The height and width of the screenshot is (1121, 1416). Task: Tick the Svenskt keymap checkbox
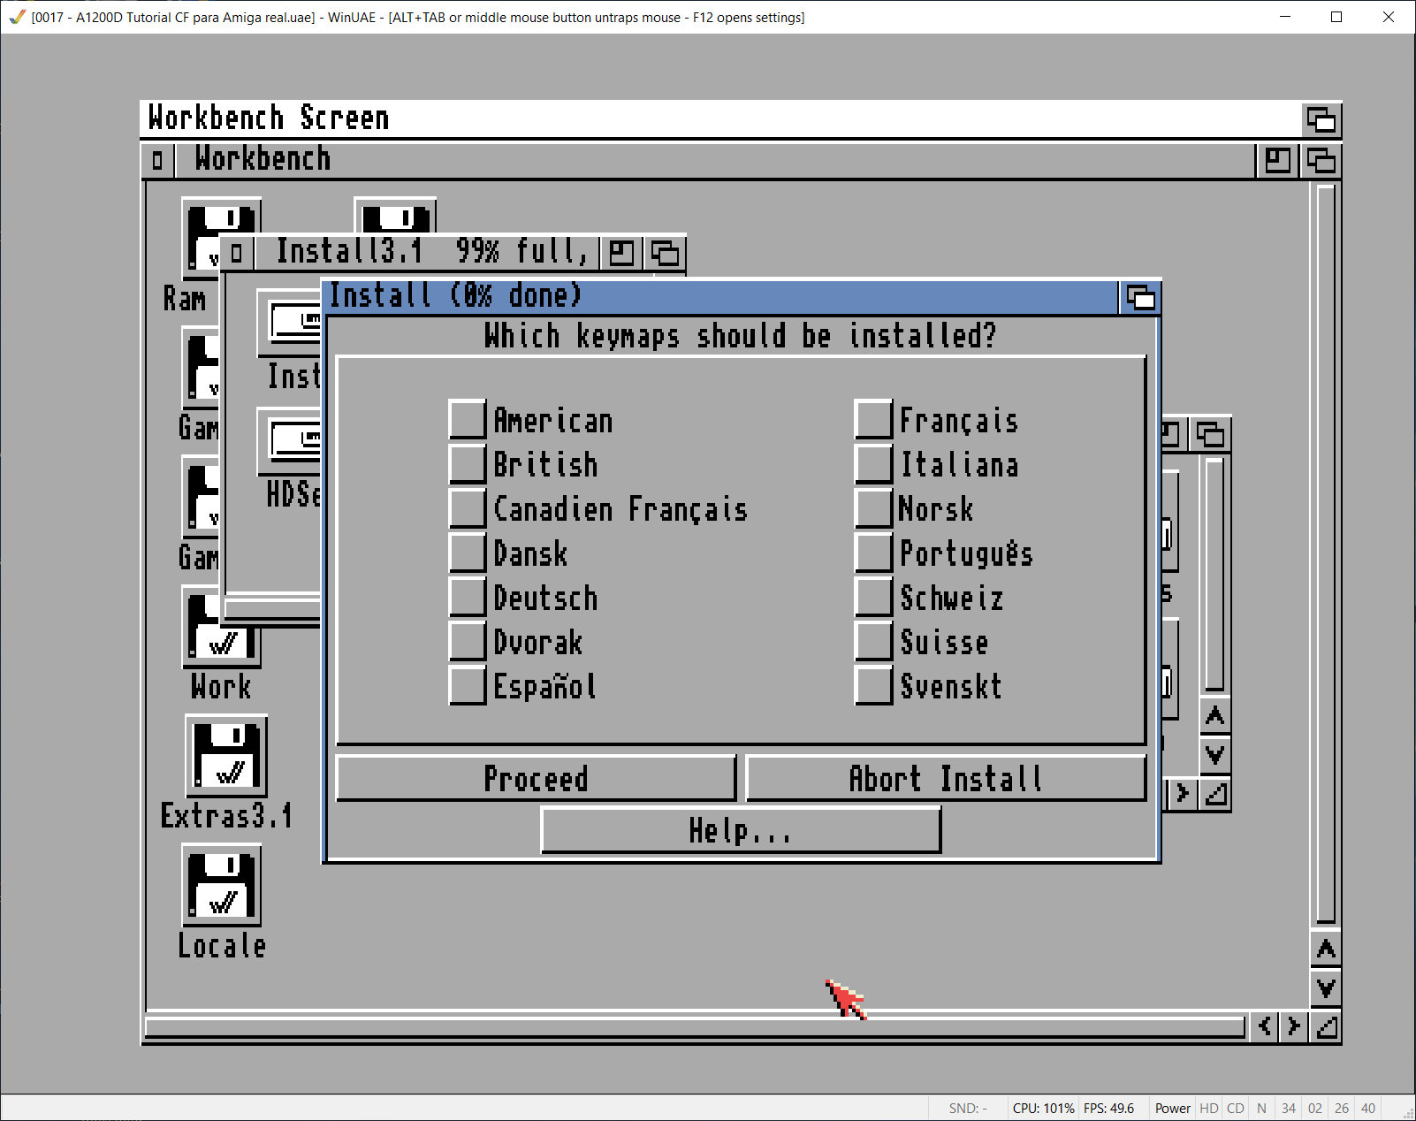[x=874, y=684]
